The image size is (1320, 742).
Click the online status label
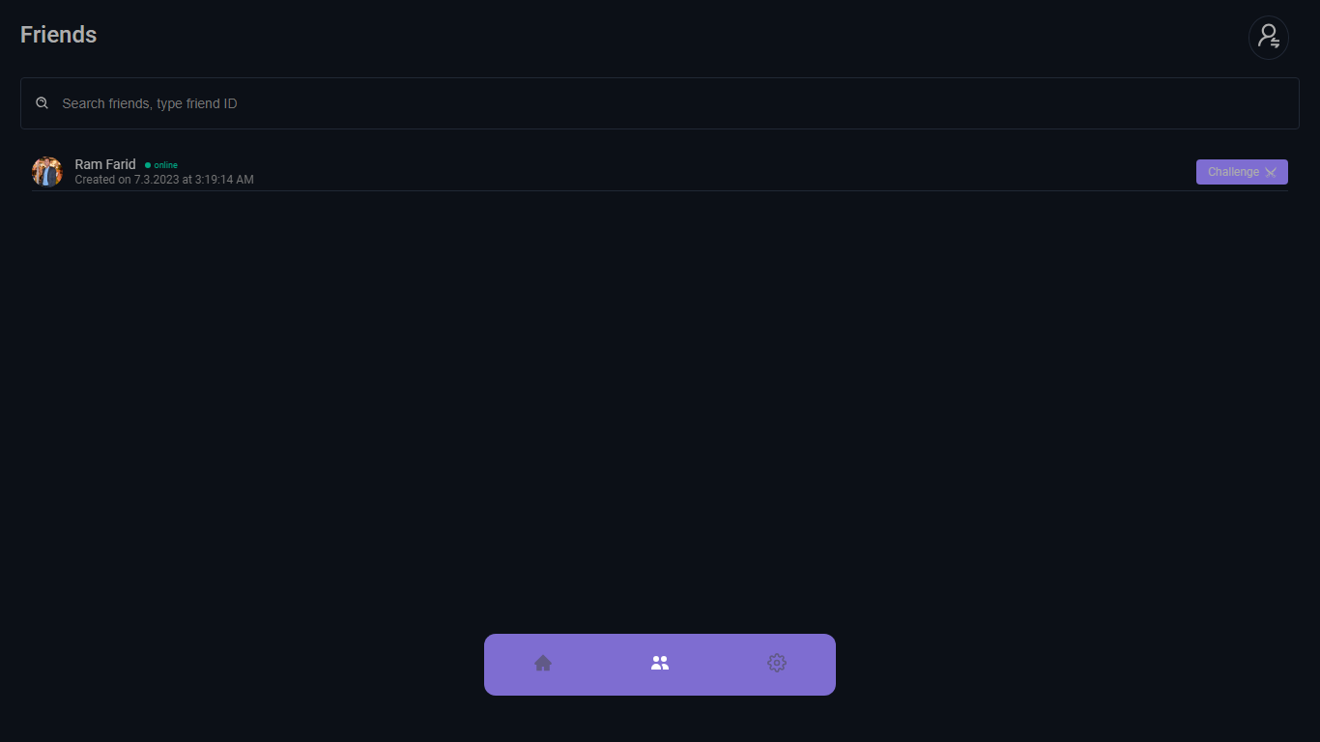pos(166,165)
